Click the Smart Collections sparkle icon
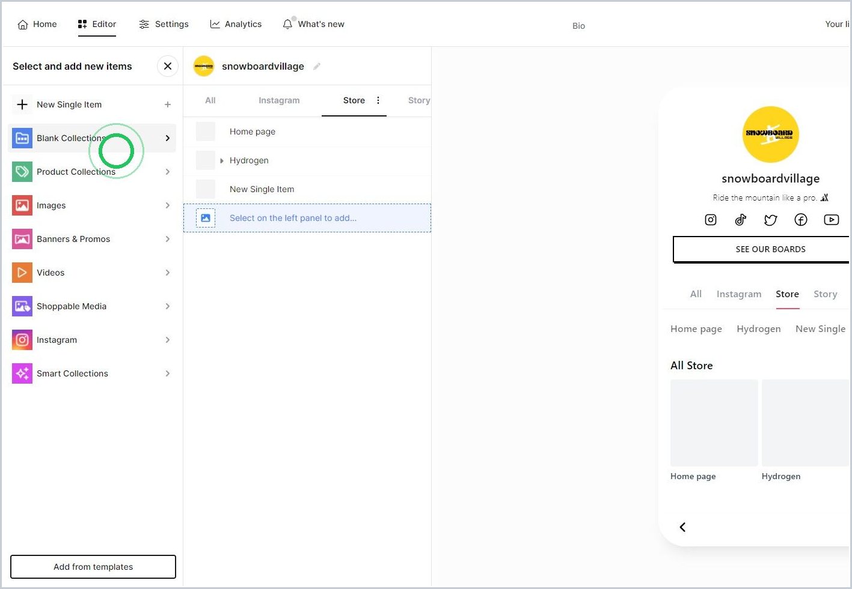The height and width of the screenshot is (589, 852). (x=22, y=373)
